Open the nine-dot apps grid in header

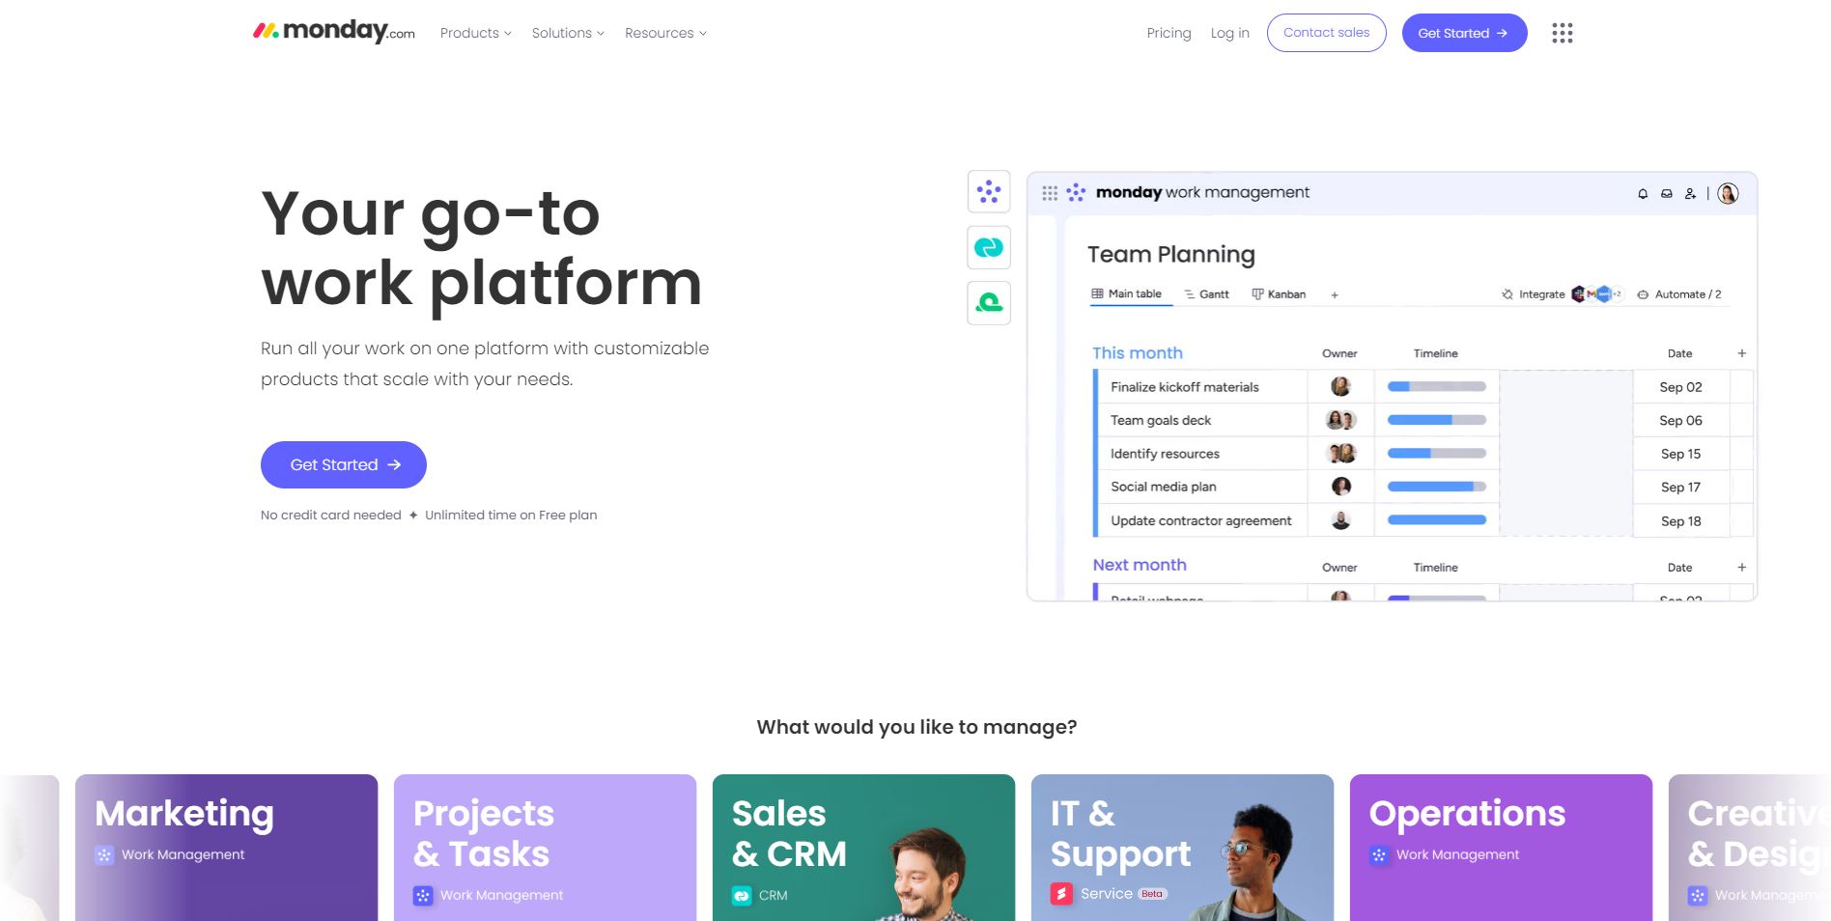coord(1562,33)
